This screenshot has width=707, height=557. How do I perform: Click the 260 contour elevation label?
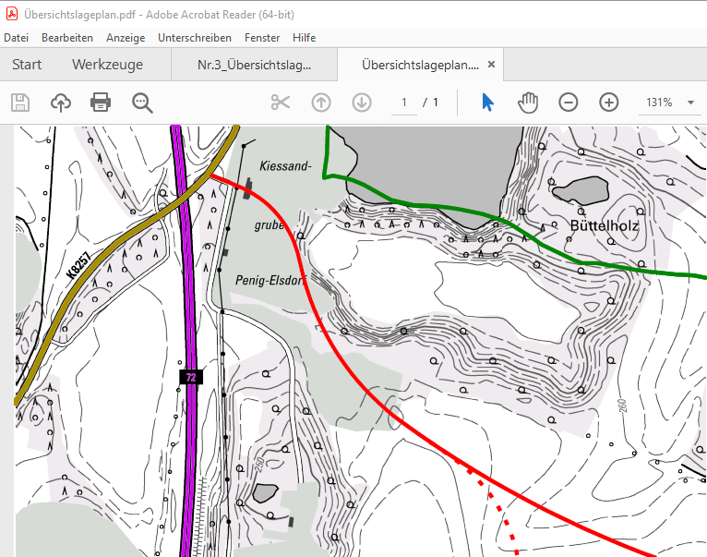622,406
